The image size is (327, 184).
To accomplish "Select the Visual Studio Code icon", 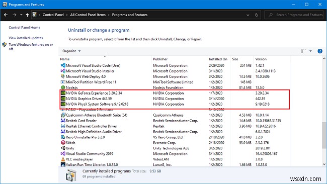I will point(63,65).
